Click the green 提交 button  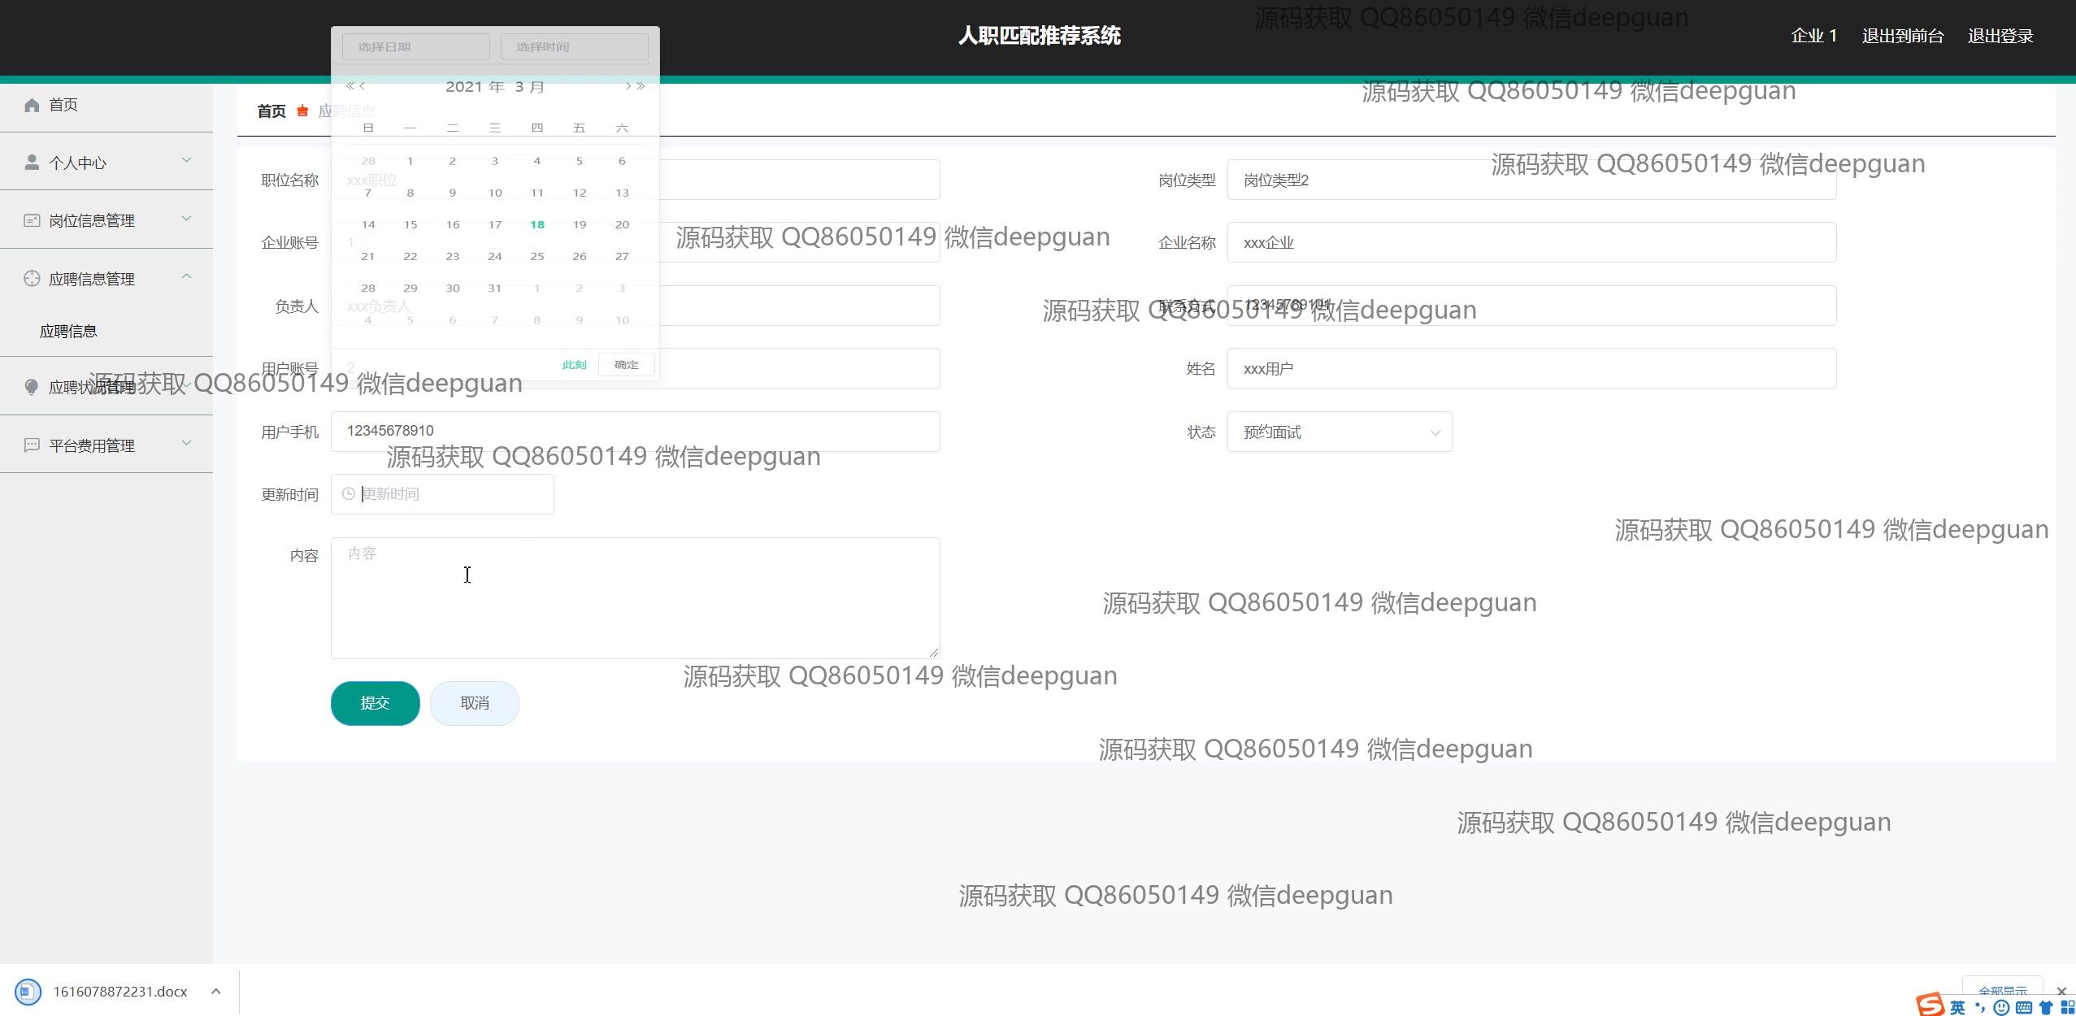[375, 703]
